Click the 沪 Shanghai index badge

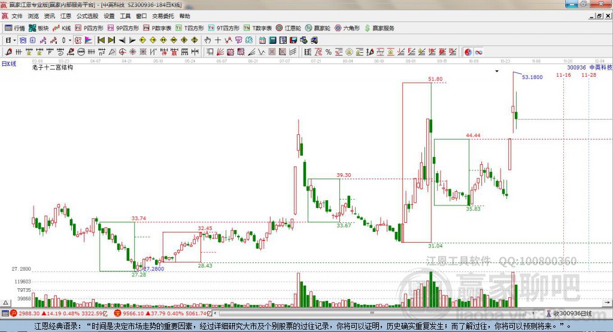pyautogui.click(x=14, y=313)
